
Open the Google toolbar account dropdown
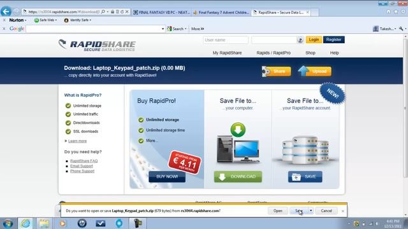pyautogui.click(x=395, y=29)
